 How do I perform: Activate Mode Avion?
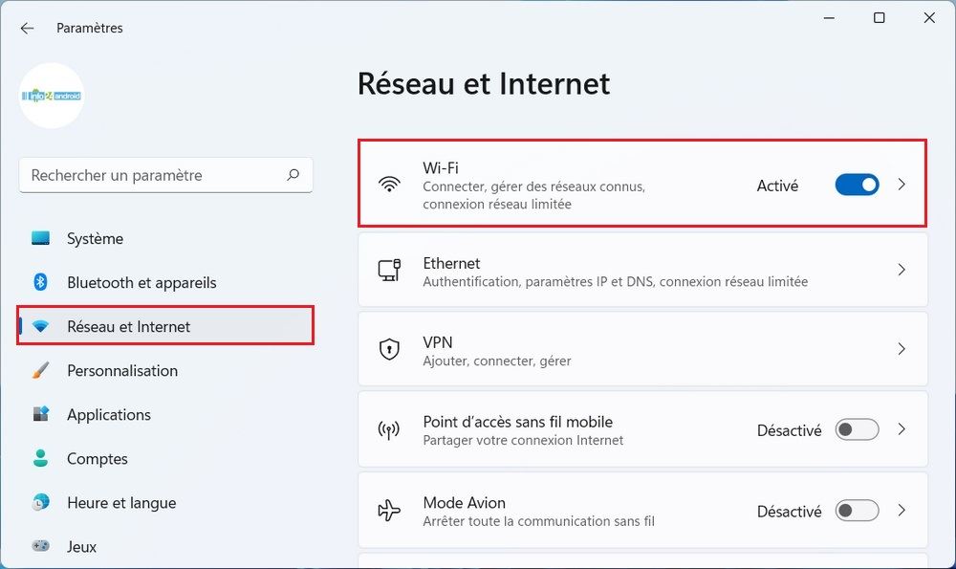point(857,511)
